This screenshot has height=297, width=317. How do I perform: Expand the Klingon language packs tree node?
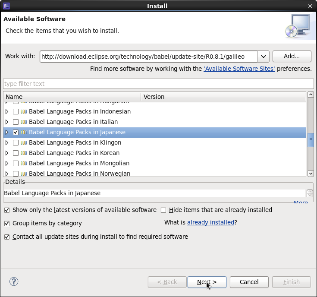[7, 142]
